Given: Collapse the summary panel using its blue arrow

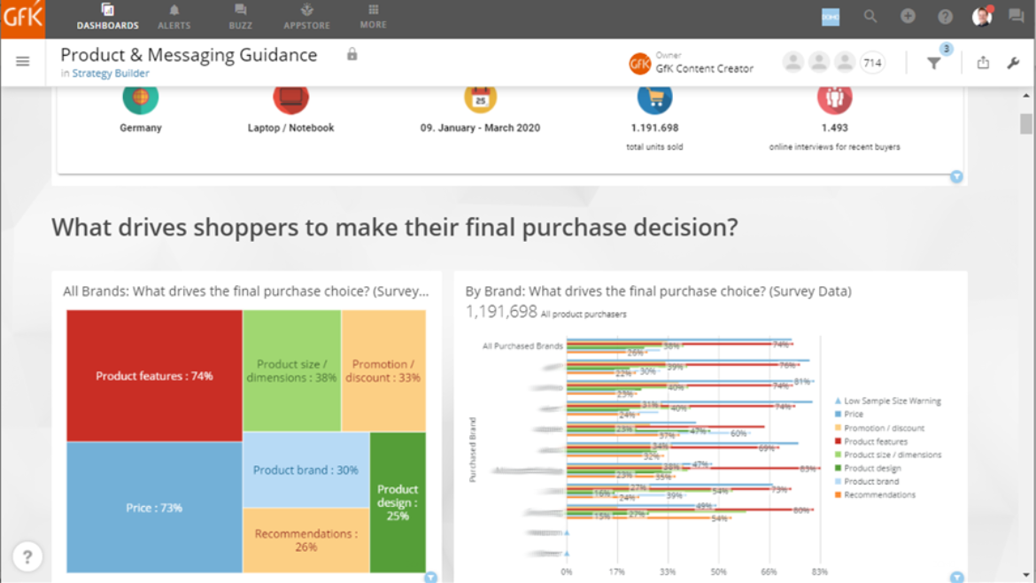Looking at the screenshot, I should 956,176.
